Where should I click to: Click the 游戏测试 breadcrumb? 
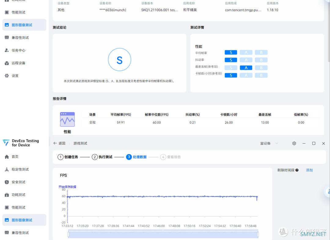click(80, 143)
